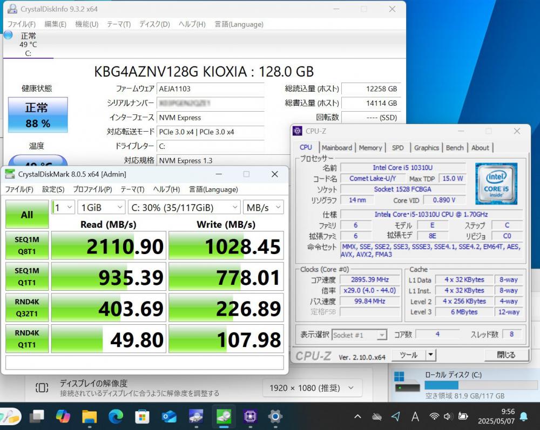Open test size dropdown showing 1GiB

[x=101, y=207]
